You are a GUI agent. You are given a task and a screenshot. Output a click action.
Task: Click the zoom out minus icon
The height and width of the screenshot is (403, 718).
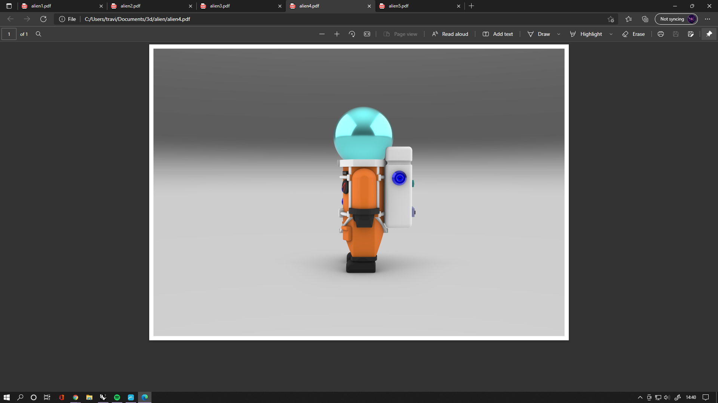tap(322, 34)
